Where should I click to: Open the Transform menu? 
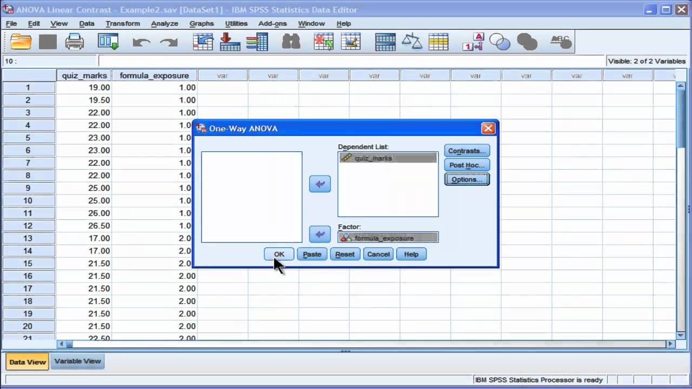pos(123,24)
